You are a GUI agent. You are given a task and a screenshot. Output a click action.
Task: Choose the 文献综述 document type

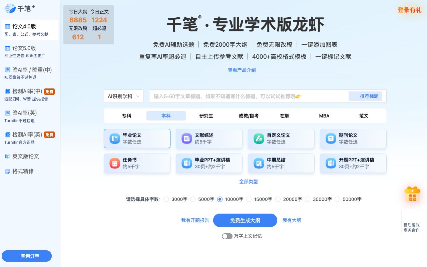[x=209, y=138]
